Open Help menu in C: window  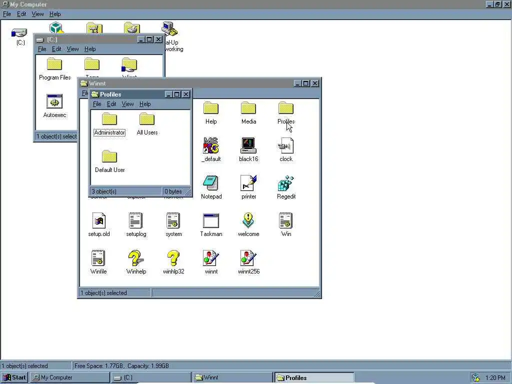tap(90, 49)
